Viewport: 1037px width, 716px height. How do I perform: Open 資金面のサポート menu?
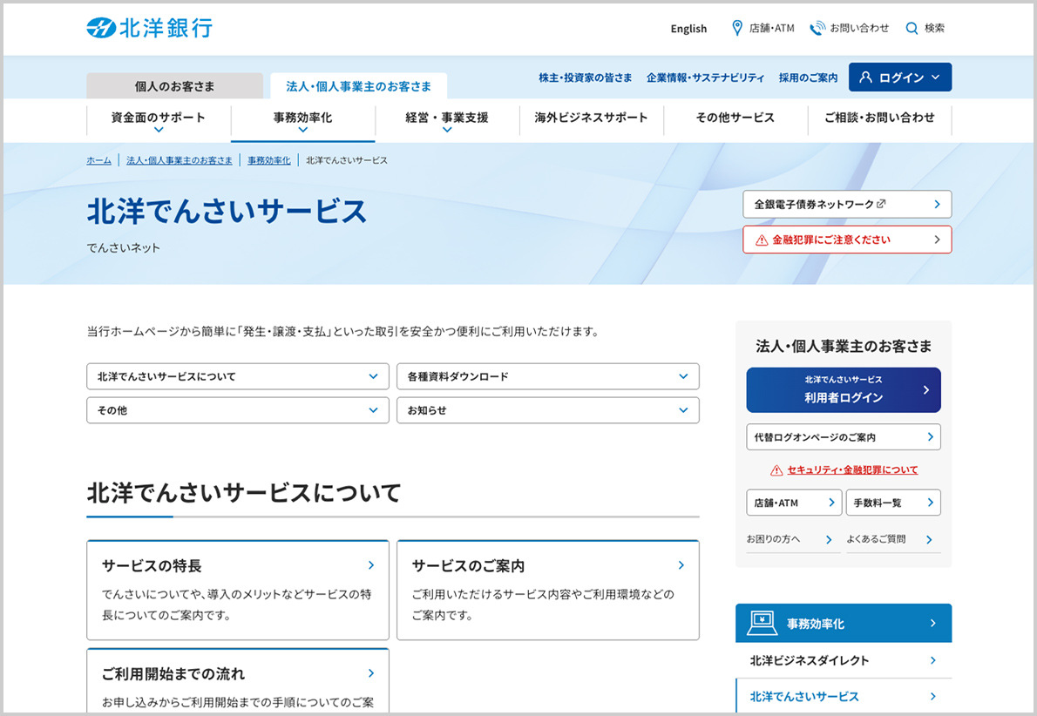[159, 117]
